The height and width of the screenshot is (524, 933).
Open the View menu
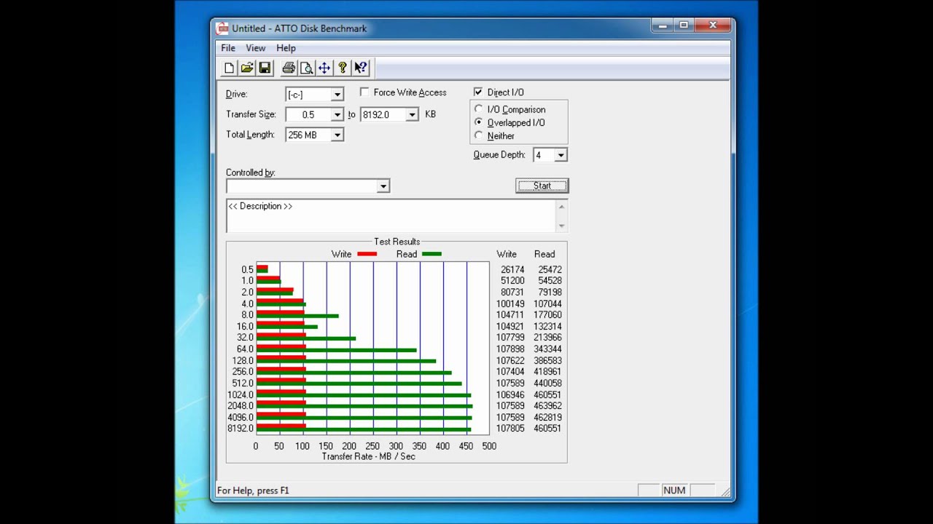coord(255,48)
